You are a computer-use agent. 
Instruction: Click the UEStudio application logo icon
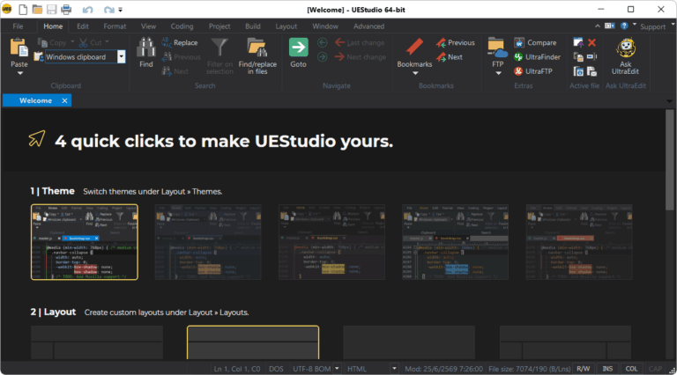coord(7,9)
